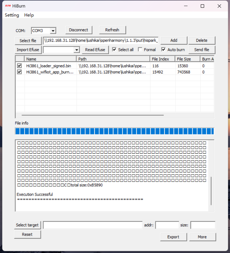Click the Read Efuse button
The height and width of the screenshot is (253, 230).
tap(95, 50)
